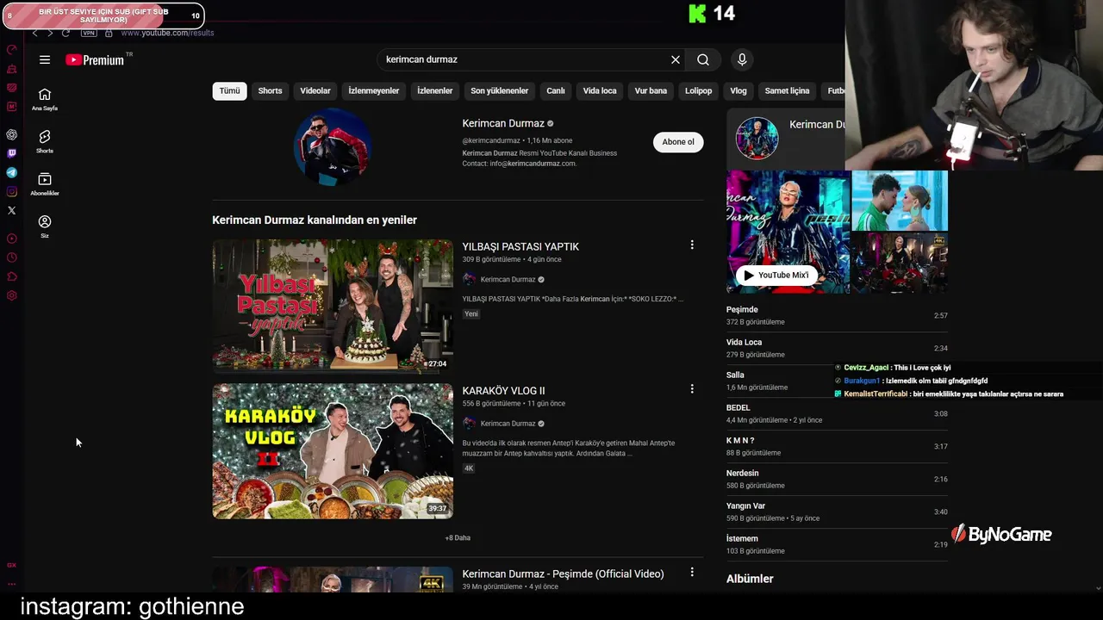Play the song BEDEL from the list

[x=837, y=413]
